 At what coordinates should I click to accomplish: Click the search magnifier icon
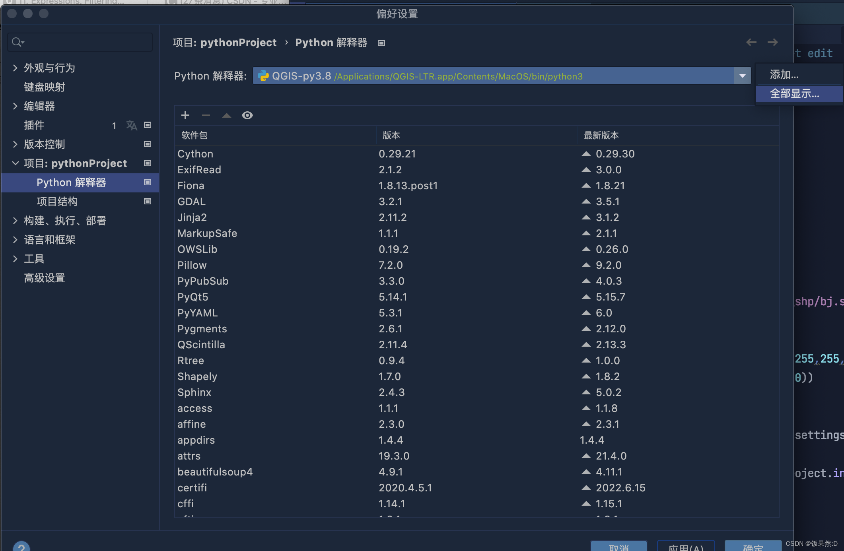(x=17, y=42)
